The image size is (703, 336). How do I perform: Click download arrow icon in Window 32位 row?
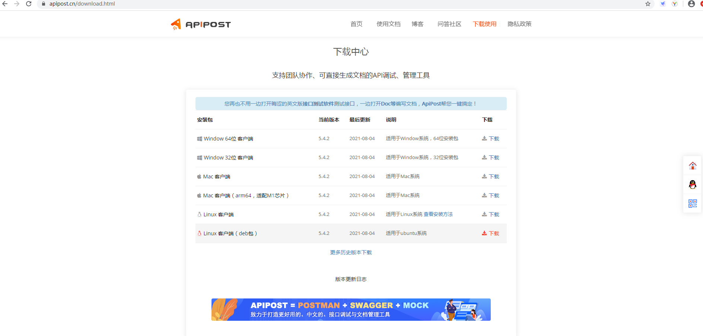pyautogui.click(x=484, y=157)
